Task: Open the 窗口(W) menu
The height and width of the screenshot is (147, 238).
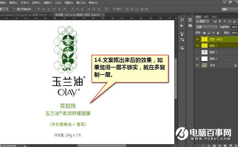Action: (81, 3)
